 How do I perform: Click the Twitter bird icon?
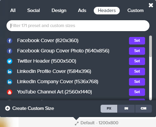10,61
